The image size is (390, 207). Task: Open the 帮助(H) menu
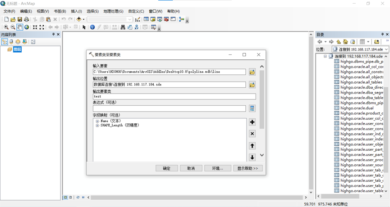tap(174, 11)
